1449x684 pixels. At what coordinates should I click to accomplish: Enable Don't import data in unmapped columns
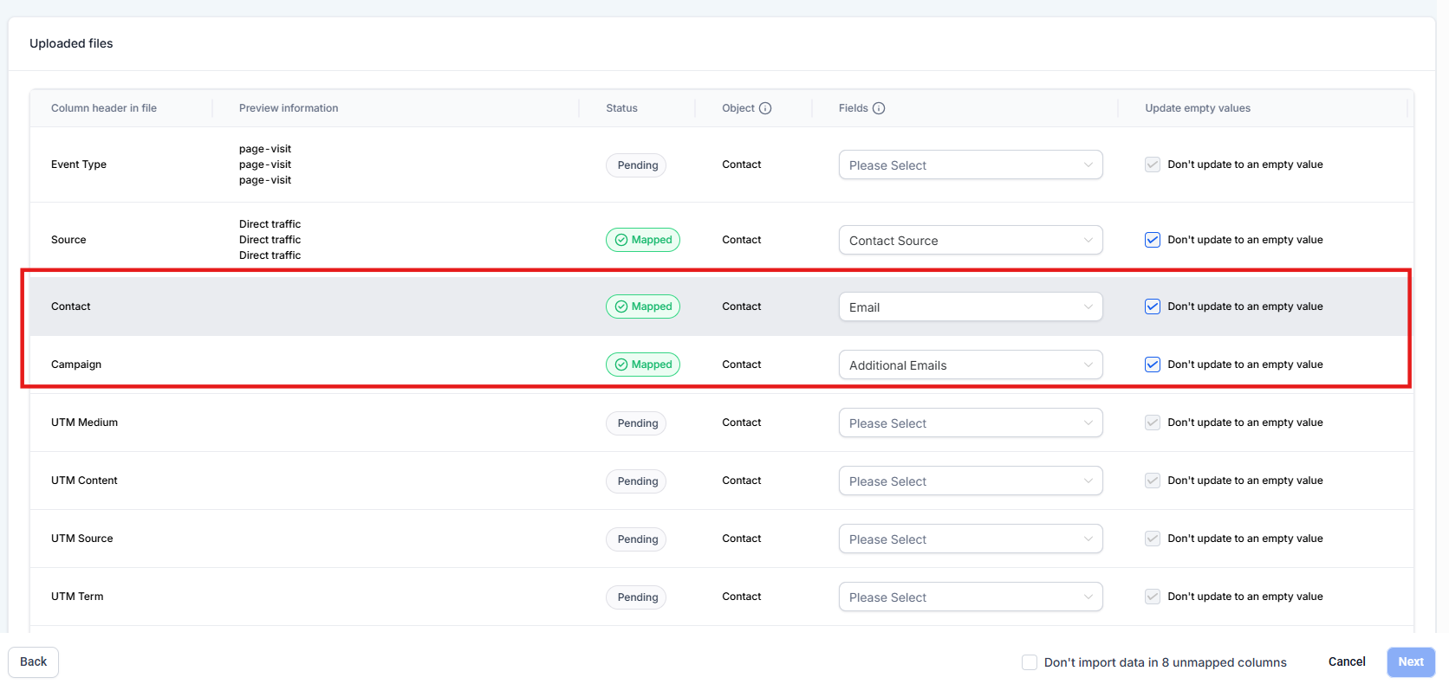point(1030,662)
